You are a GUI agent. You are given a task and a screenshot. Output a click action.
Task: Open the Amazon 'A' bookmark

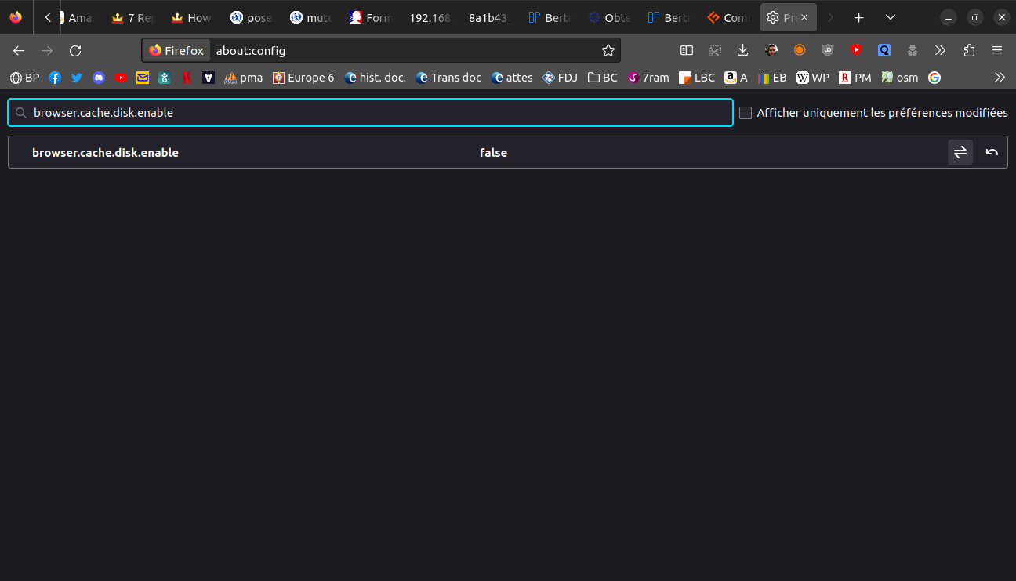coord(737,78)
